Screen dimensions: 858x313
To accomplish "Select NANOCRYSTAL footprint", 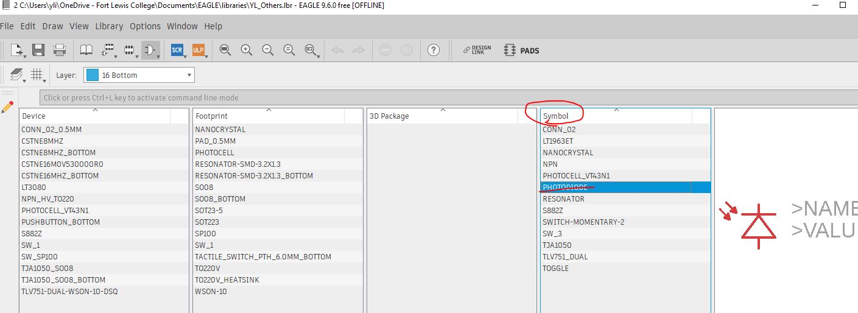I will (277, 130).
